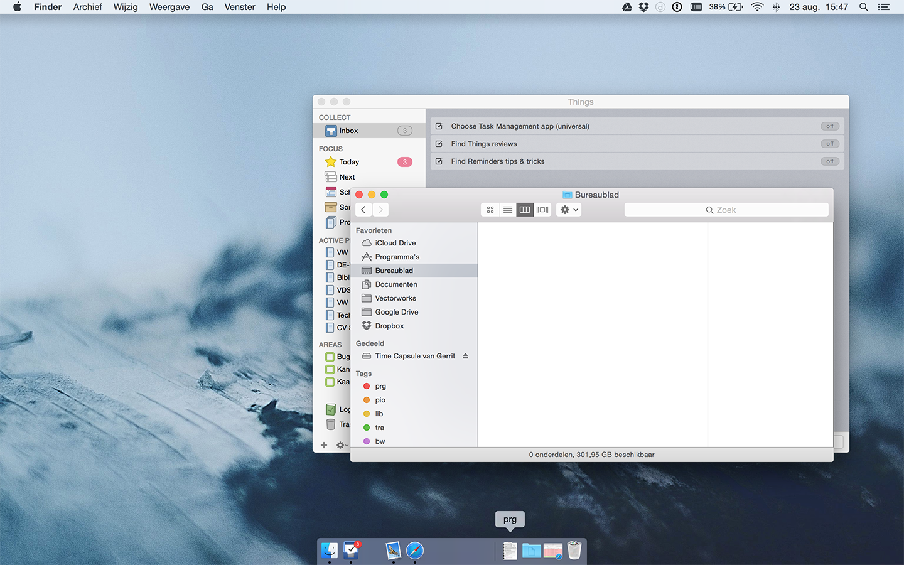
Task: Click the Zoek search field
Action: pyautogui.click(x=726, y=210)
